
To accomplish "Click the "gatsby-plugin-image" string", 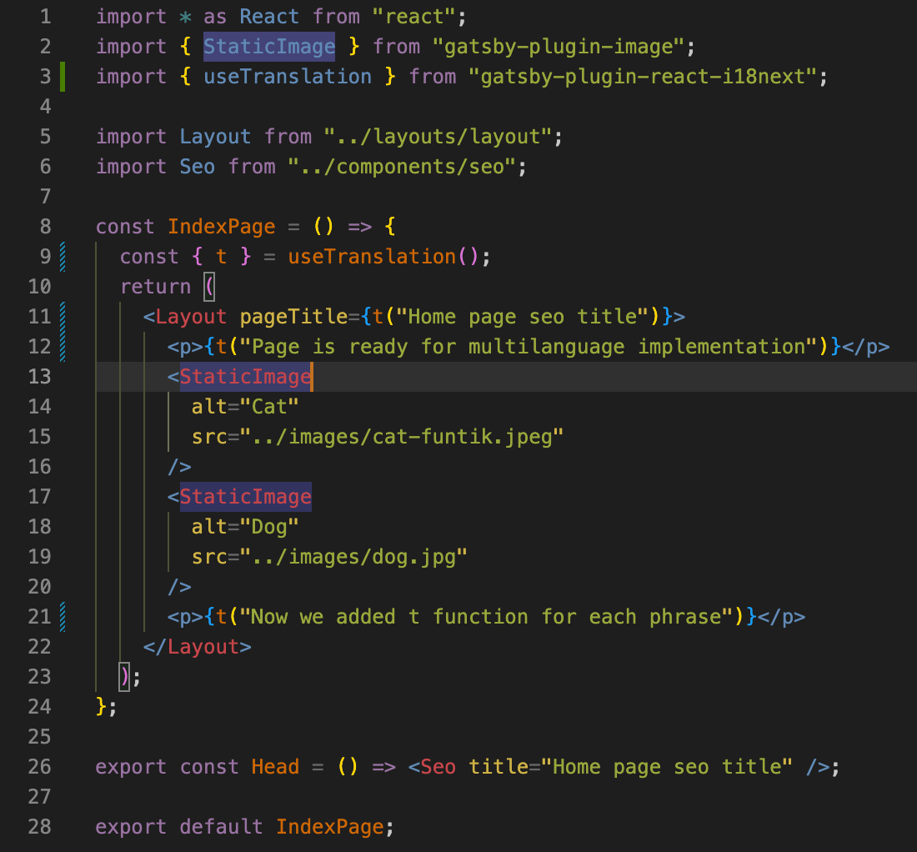I will (558, 47).
